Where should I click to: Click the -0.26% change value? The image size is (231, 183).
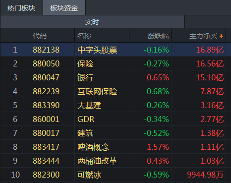click(156, 105)
